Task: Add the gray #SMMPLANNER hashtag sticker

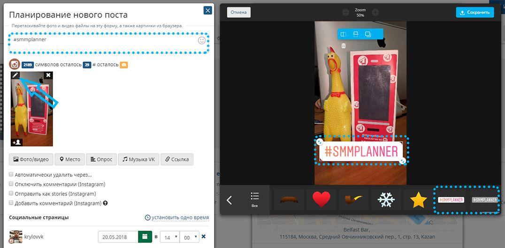Action: (484, 200)
